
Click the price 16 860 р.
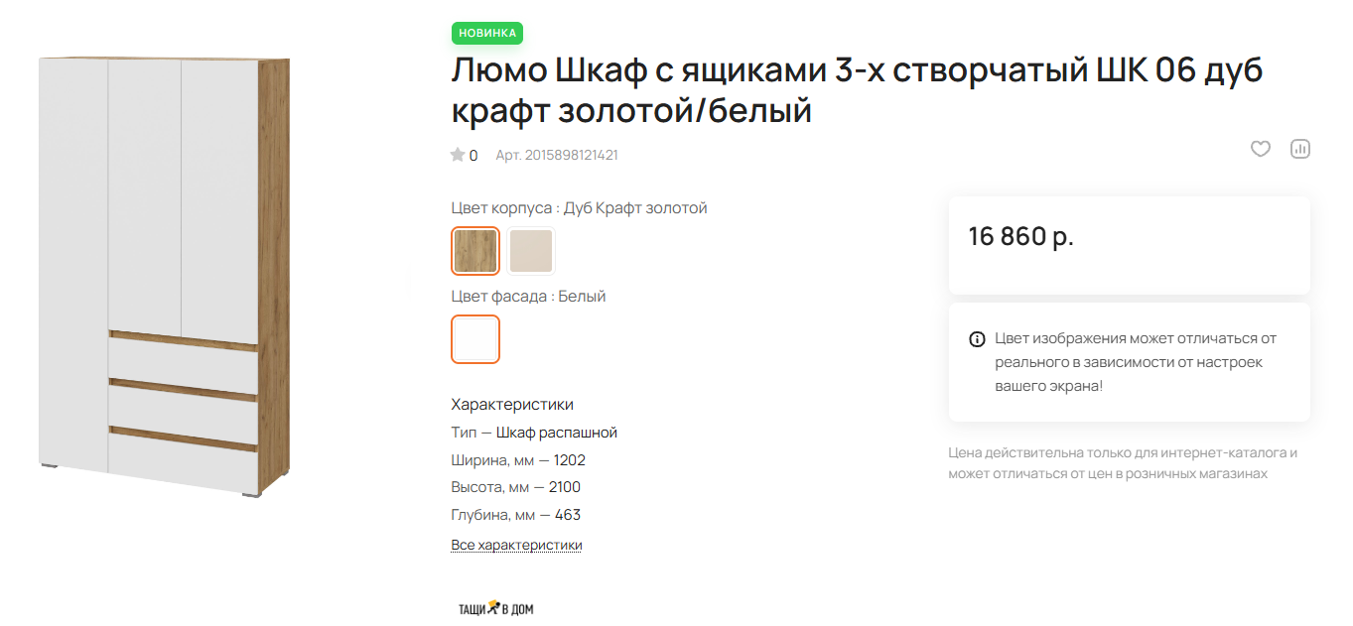tap(1021, 237)
